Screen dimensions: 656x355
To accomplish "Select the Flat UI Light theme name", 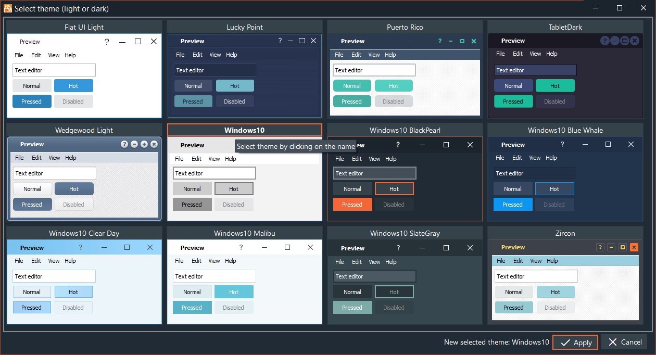I will click(84, 27).
